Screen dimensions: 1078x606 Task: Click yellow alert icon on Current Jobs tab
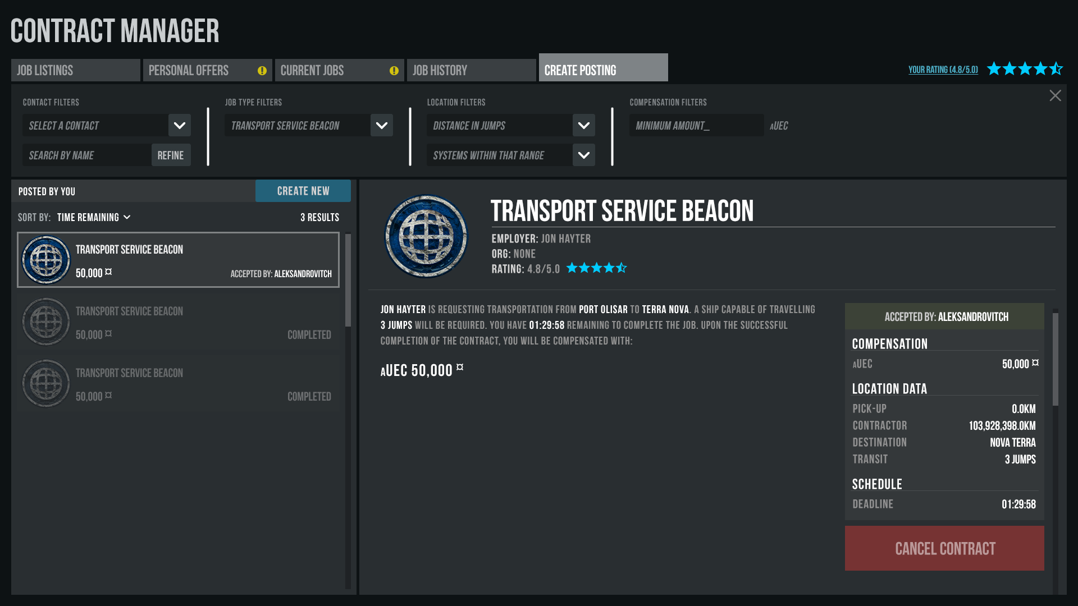coord(394,71)
